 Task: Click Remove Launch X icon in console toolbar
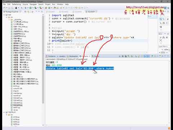(123, 56)
